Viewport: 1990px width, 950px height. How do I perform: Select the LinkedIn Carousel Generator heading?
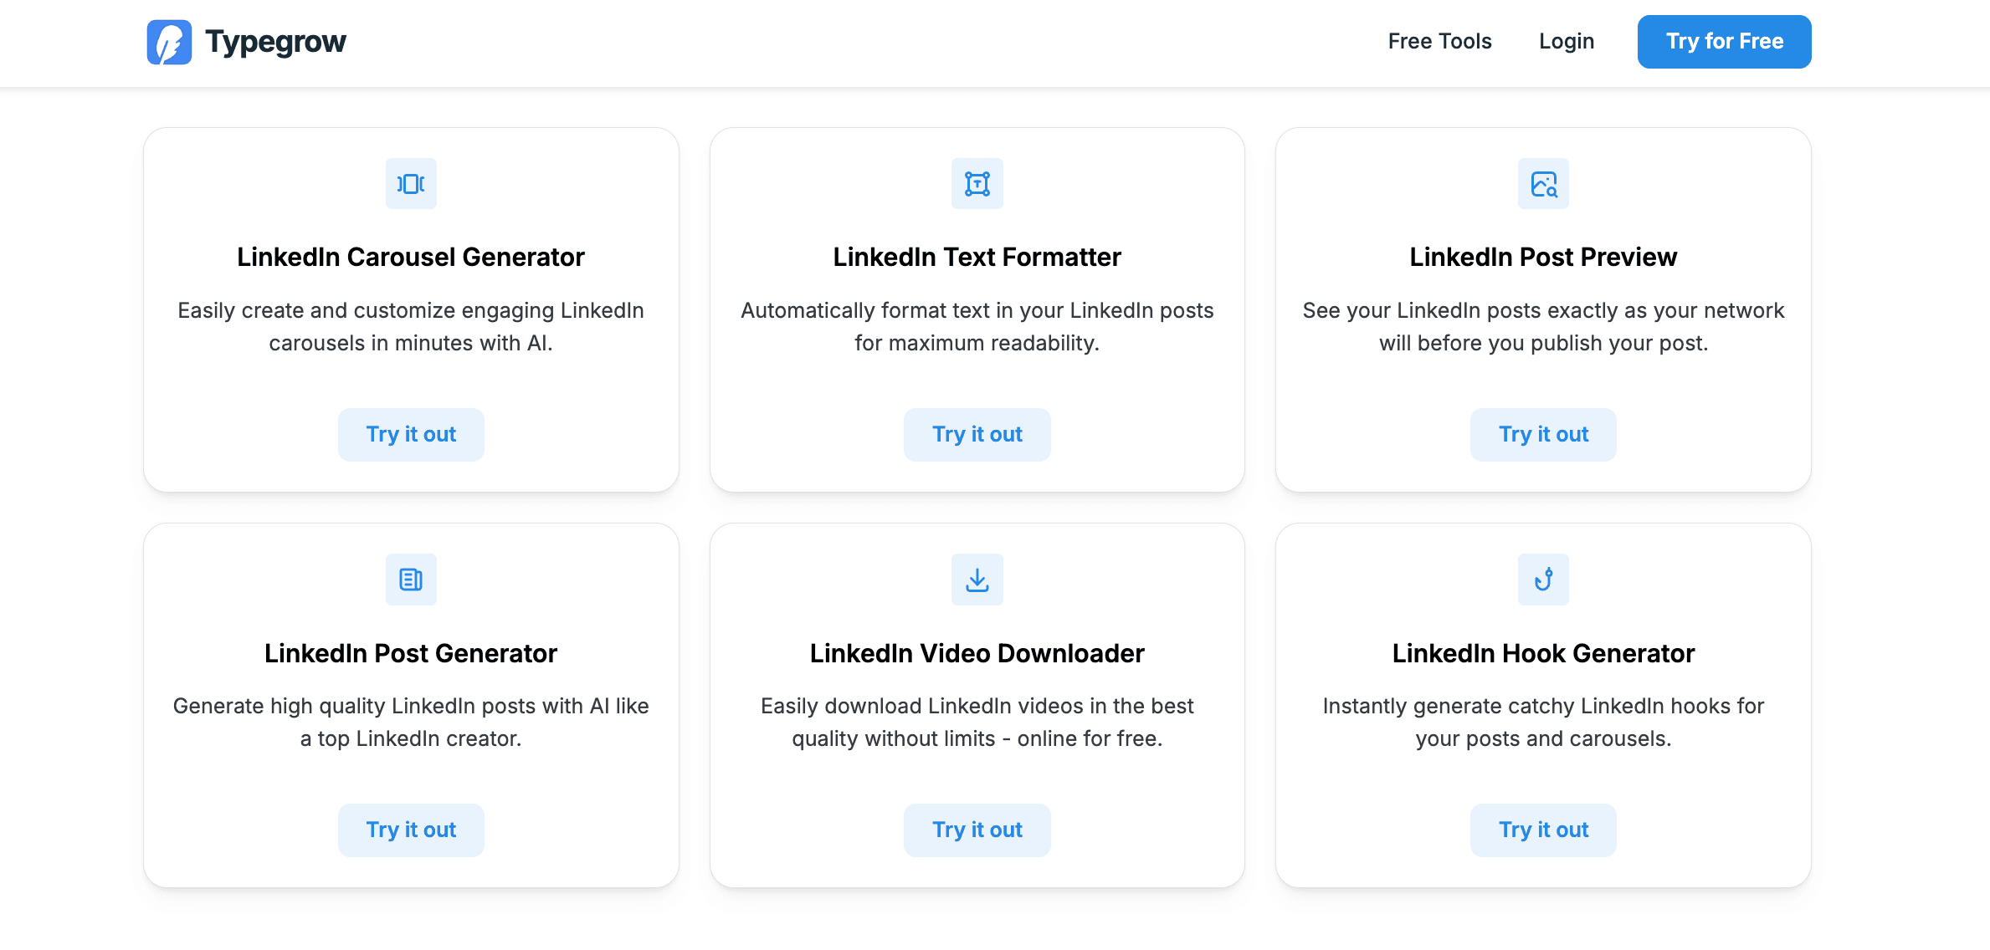[411, 257]
